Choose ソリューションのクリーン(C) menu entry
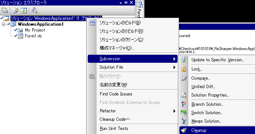This screenshot has height=134, width=255. point(132,40)
